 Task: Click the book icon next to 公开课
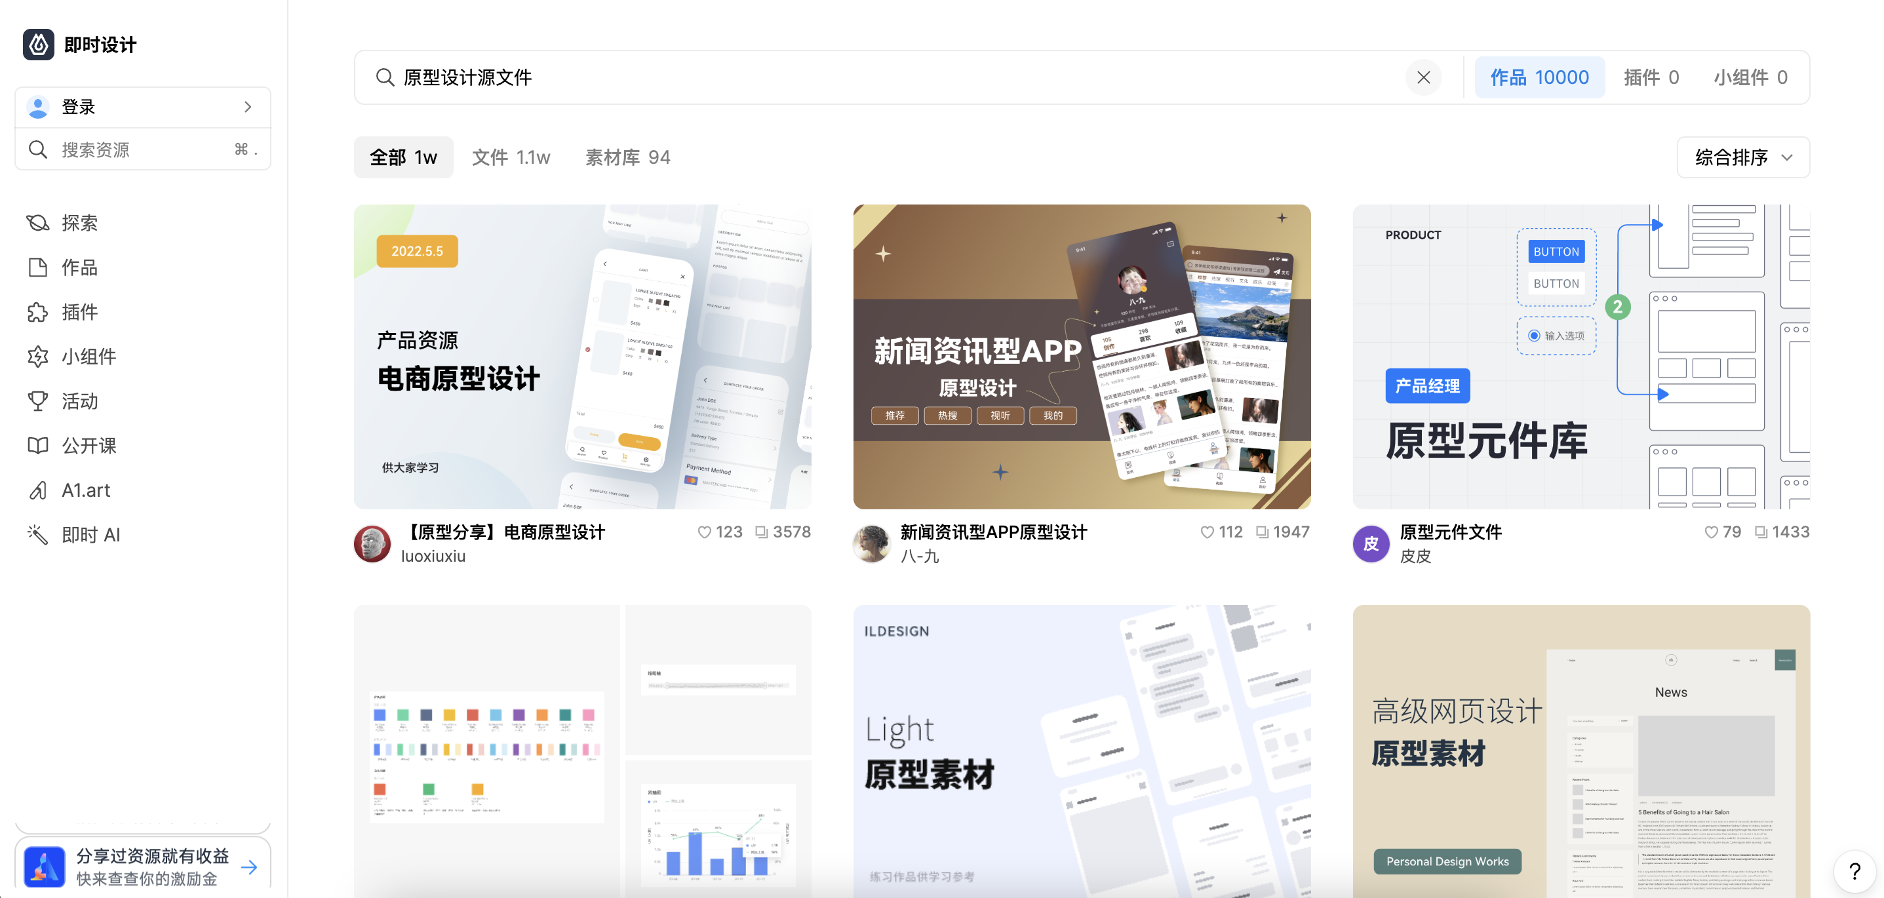coord(38,445)
